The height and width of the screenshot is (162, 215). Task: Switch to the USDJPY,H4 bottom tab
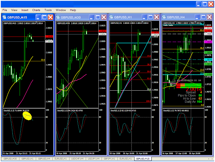tap(94, 159)
